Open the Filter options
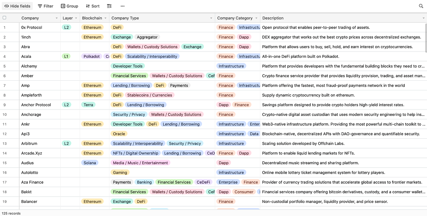 pyautogui.click(x=45, y=6)
